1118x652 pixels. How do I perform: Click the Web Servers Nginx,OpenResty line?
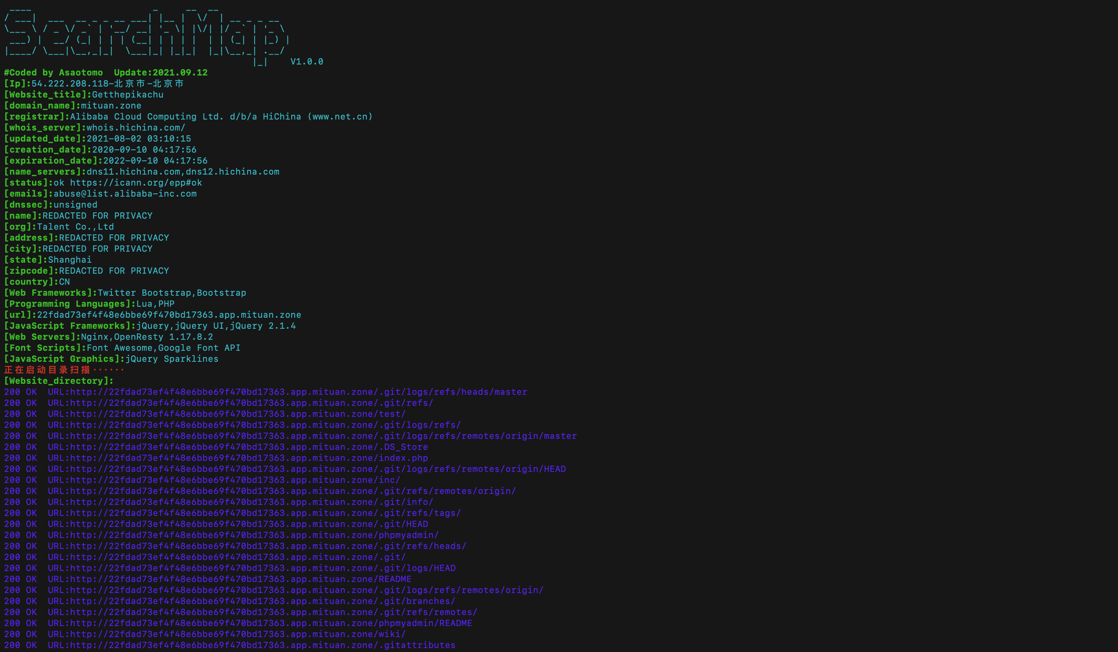108,337
